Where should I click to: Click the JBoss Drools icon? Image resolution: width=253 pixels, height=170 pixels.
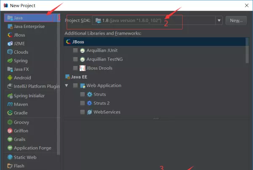tap(83, 68)
